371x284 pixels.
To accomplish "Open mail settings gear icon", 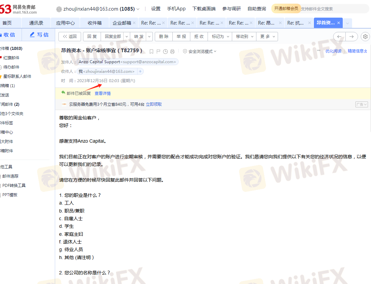I will tap(365, 37).
